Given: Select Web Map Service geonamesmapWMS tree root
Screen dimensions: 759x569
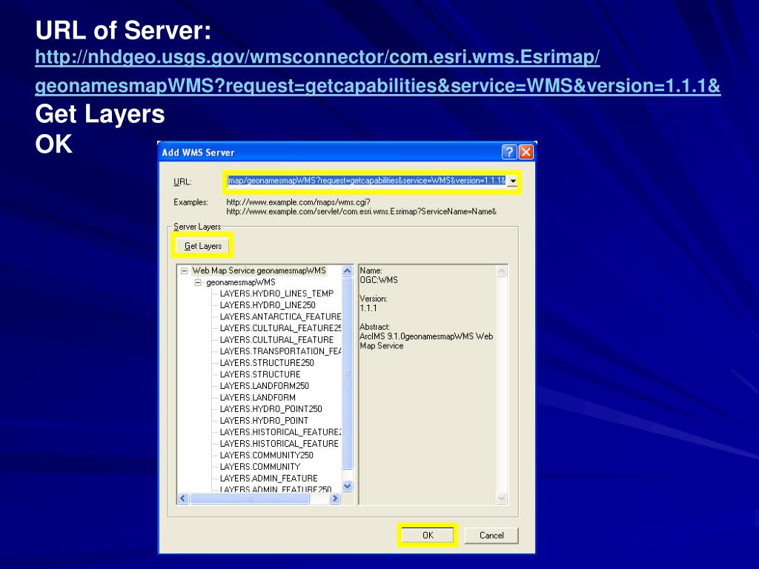Looking at the screenshot, I should click(x=259, y=270).
